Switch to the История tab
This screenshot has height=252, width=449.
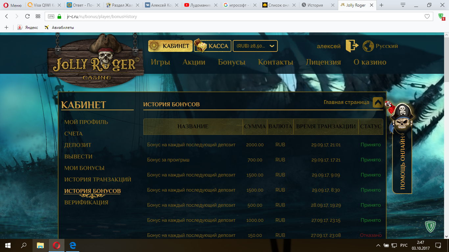pyautogui.click(x=318, y=5)
